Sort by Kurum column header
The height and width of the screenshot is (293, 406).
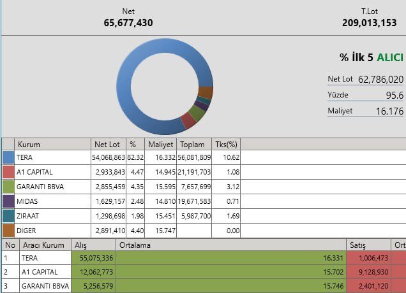pos(53,144)
